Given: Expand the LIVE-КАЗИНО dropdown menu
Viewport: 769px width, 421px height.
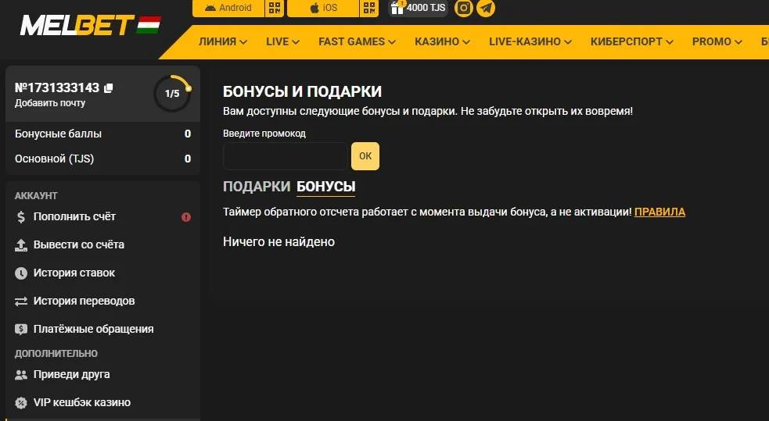Looking at the screenshot, I should (x=530, y=41).
